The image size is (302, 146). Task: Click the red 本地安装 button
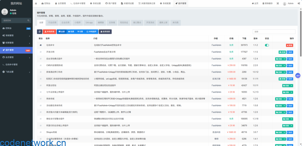click(49, 32)
